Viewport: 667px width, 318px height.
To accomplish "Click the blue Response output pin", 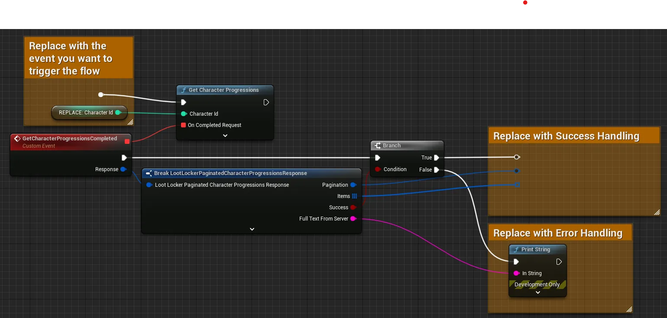I will [123, 169].
